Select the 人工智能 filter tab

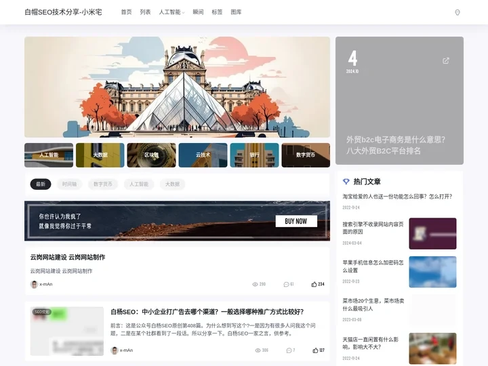[x=139, y=184]
